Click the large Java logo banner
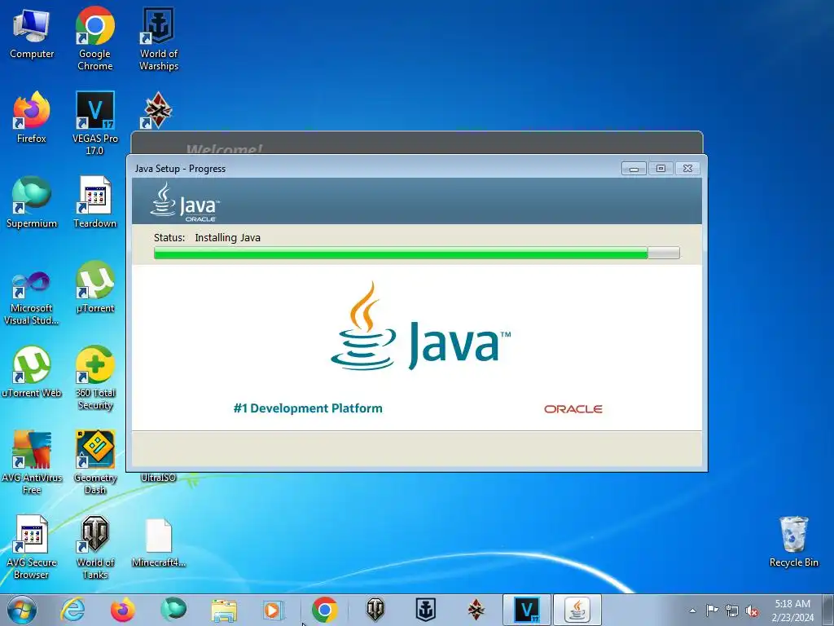 [420, 327]
